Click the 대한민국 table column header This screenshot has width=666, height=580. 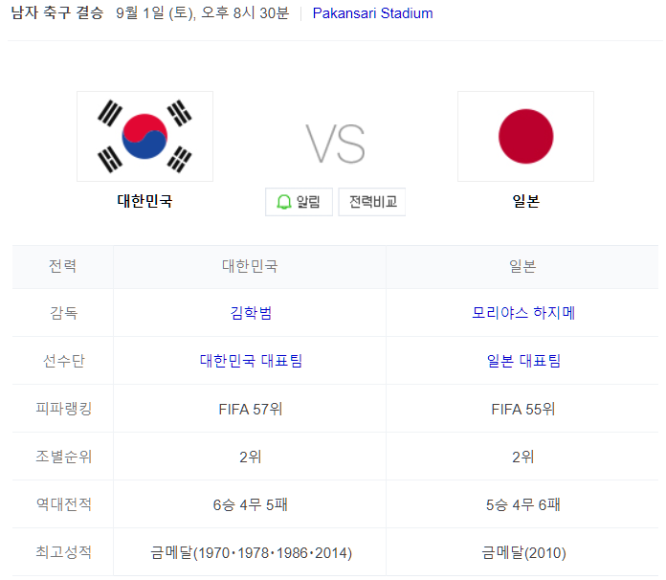click(x=251, y=266)
